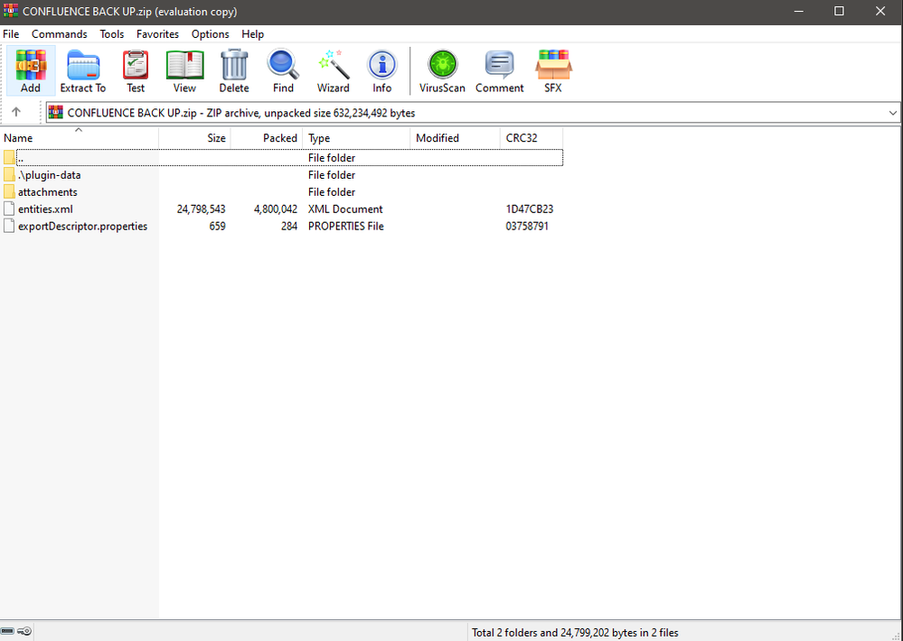Click the CRC32 value 1D47CB23

530,209
